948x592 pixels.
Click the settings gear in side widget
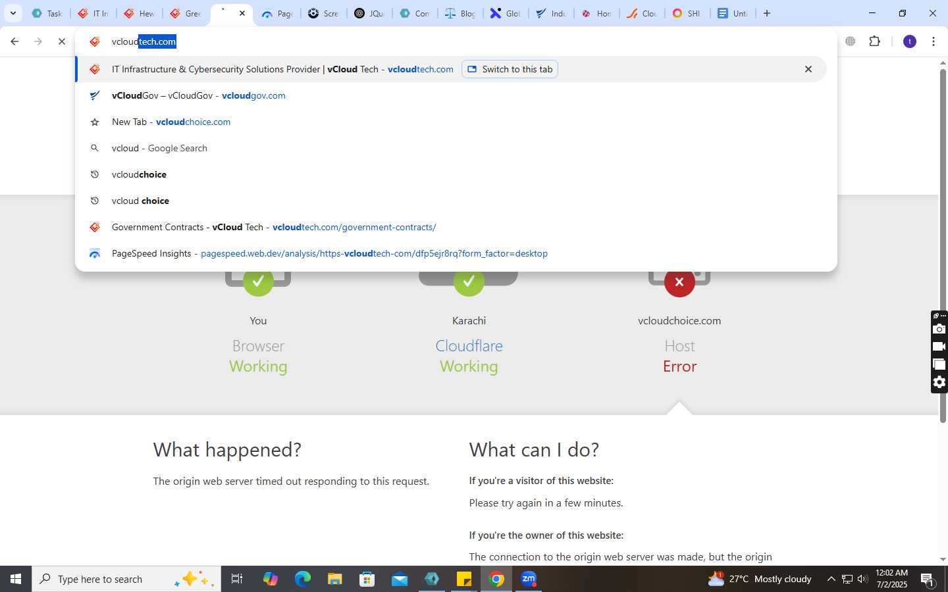(x=939, y=382)
